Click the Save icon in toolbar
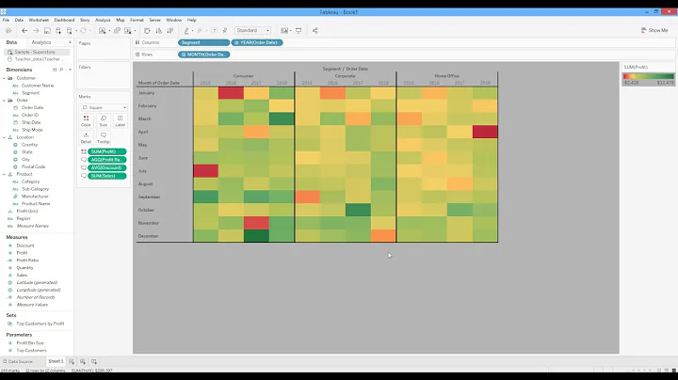678x380 pixels. pos(47,31)
